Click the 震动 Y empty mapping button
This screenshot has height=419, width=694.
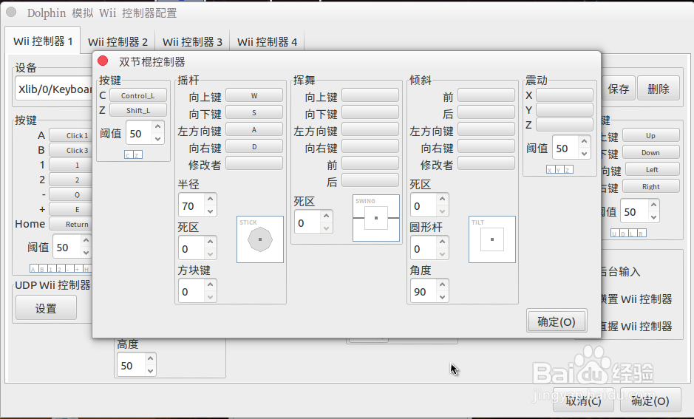pos(565,109)
